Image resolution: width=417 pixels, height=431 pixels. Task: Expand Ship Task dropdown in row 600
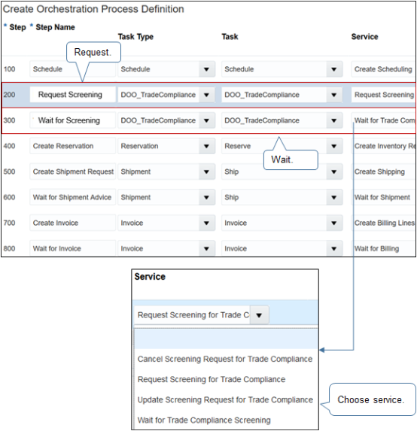pos(334,197)
